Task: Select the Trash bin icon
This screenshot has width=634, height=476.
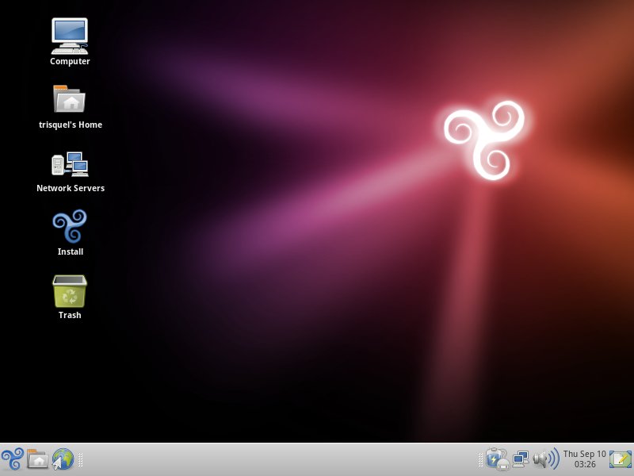Action: 70,291
